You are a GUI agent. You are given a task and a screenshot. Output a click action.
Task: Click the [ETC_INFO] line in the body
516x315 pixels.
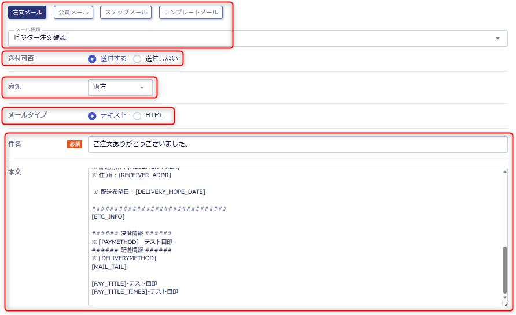[x=108, y=217]
